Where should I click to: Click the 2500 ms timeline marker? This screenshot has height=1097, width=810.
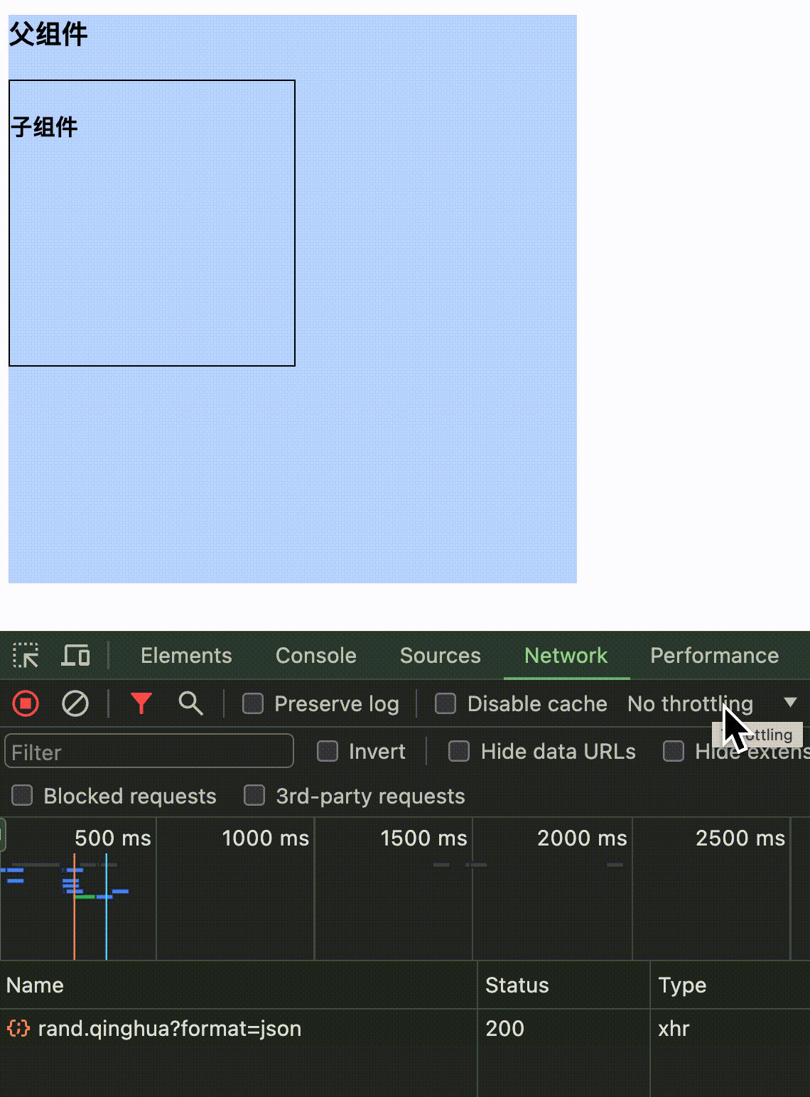click(x=741, y=838)
